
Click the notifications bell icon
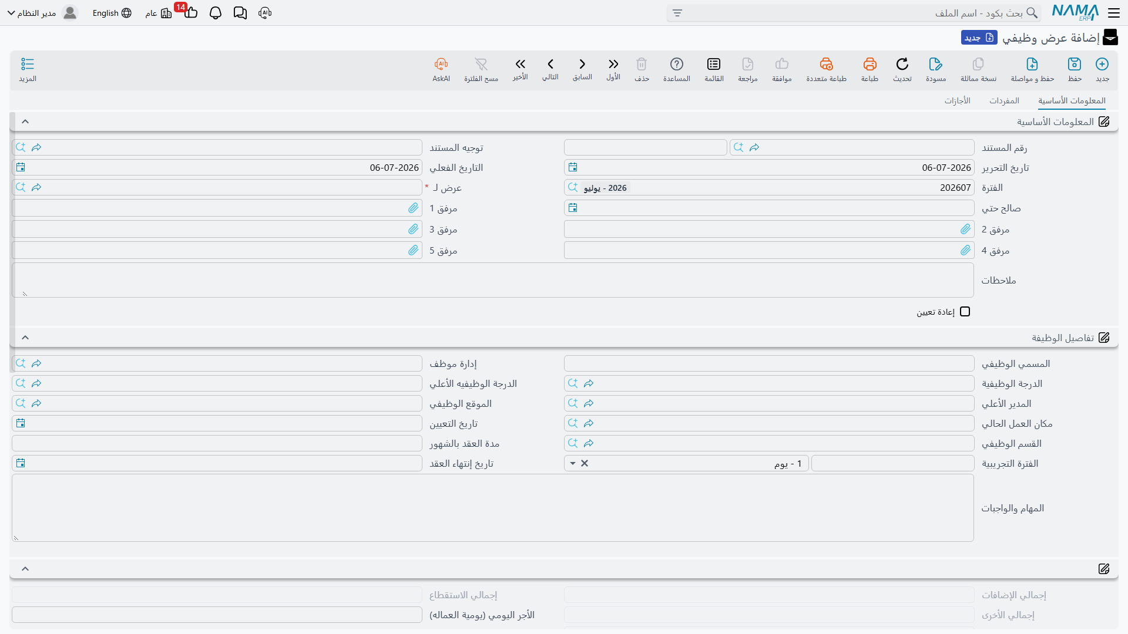point(216,13)
